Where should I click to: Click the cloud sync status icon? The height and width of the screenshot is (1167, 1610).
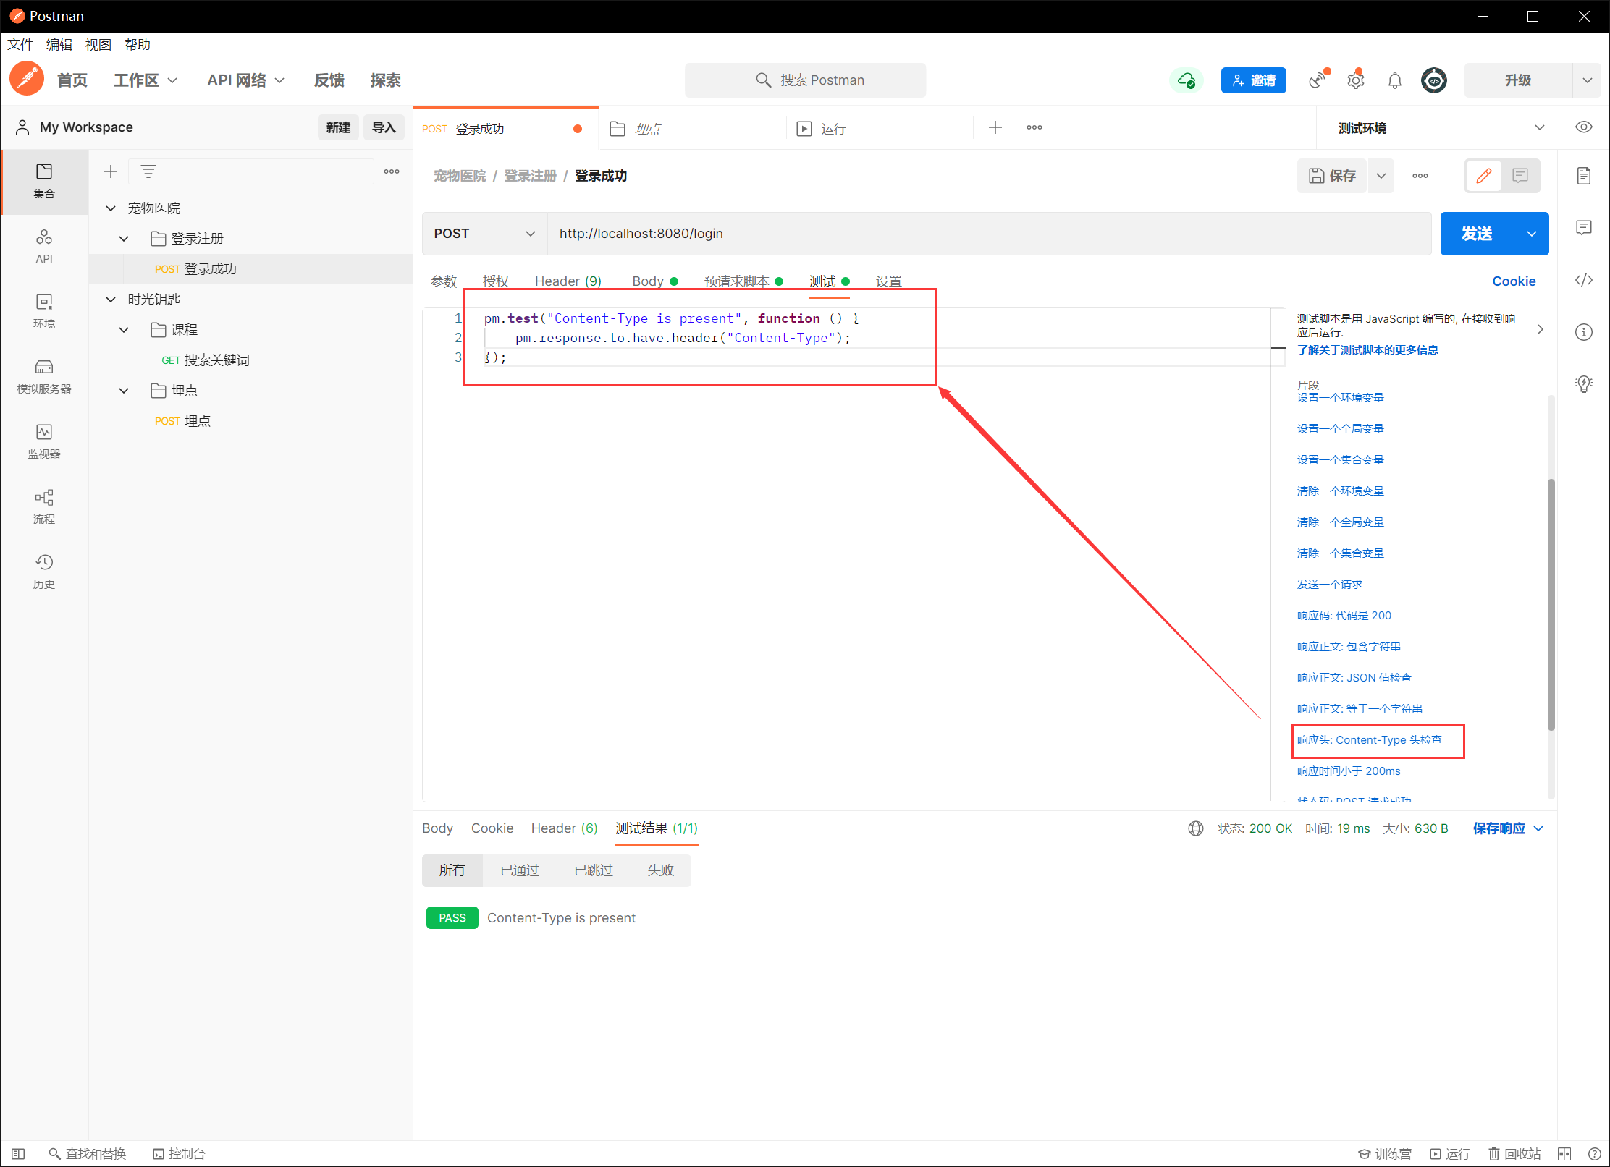pyautogui.click(x=1186, y=80)
